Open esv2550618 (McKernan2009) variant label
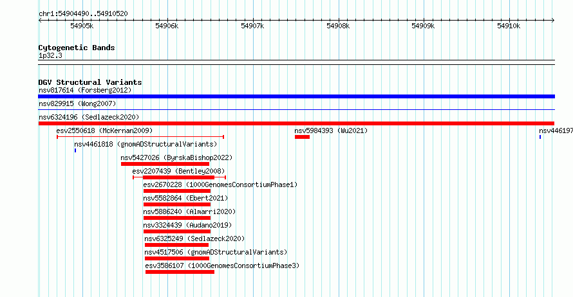The image size is (573, 297). pos(104,130)
